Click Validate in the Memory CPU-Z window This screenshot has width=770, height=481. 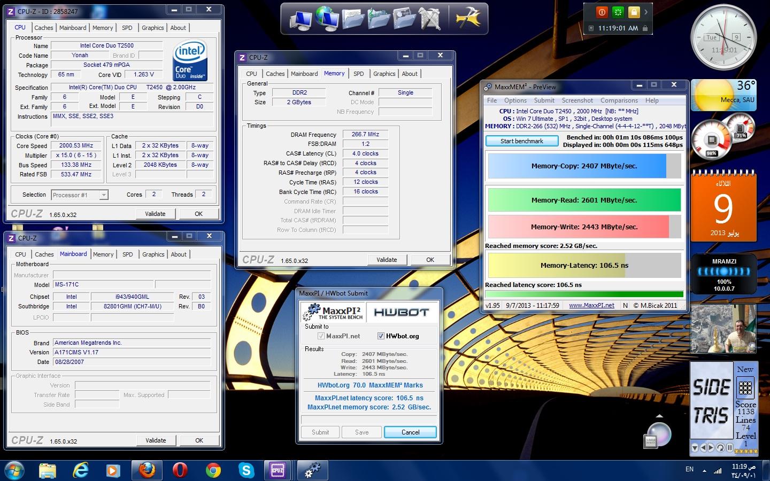click(x=387, y=260)
